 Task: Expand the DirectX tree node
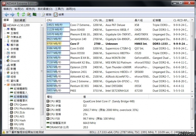coord(5,61)
